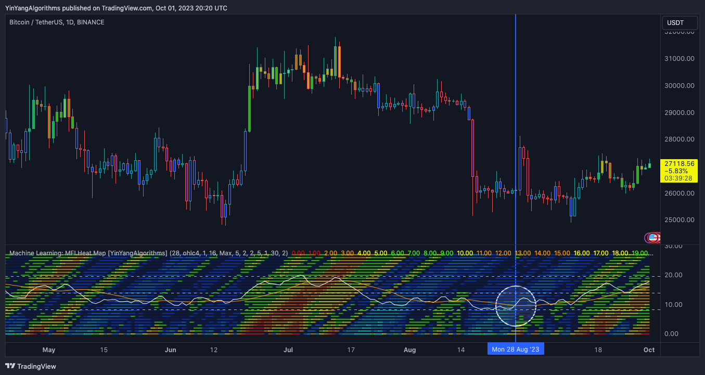Click the 29000.00 price axis label

coord(680,113)
